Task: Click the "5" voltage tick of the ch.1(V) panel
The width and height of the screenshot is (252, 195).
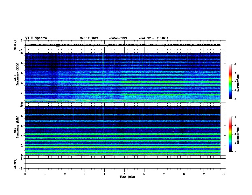Action: [22, 40]
